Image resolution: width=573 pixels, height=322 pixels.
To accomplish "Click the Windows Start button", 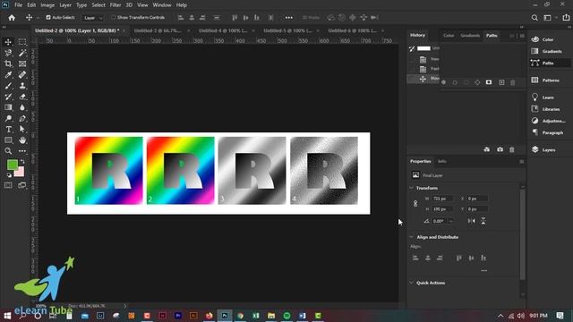I will coord(7,316).
